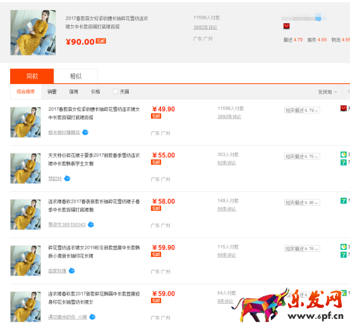
Task: Sort by 综合排序
Action: (x=26, y=92)
